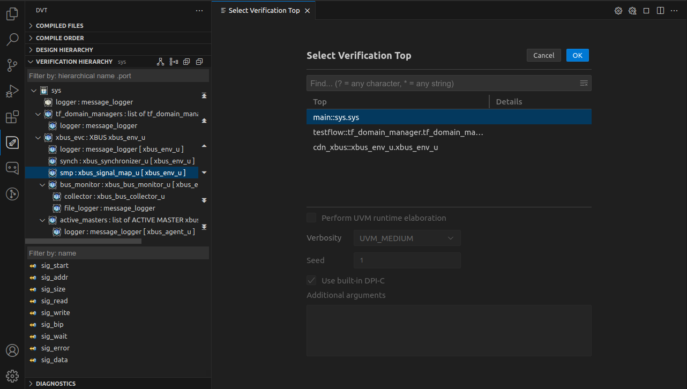This screenshot has height=389, width=687.
Task: Click the 'Filter by: name' field
Action: [x=118, y=253]
